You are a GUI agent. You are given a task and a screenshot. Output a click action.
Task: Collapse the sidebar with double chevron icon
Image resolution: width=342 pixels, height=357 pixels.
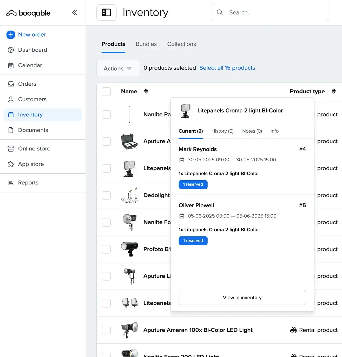[75, 13]
